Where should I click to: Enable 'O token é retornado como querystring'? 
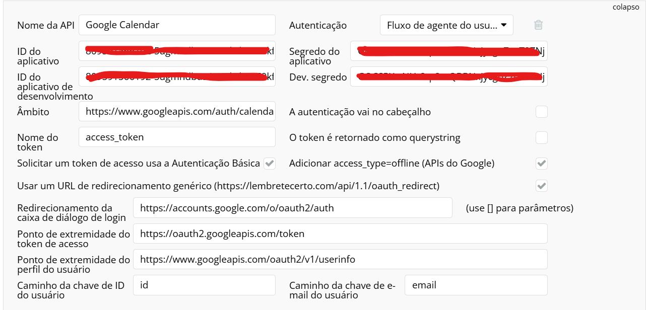542,137
